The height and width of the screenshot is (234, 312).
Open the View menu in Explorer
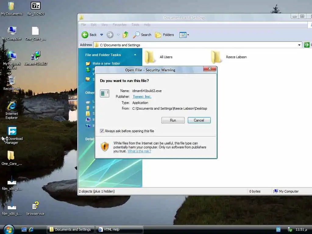[x=105, y=25]
